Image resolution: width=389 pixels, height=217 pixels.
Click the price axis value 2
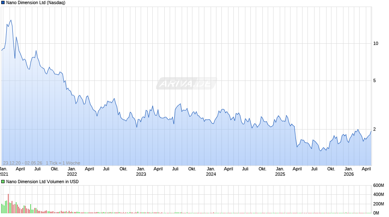(x=375, y=129)
